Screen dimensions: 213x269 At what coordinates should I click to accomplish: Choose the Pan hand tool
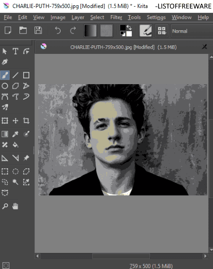[x=15, y=206]
